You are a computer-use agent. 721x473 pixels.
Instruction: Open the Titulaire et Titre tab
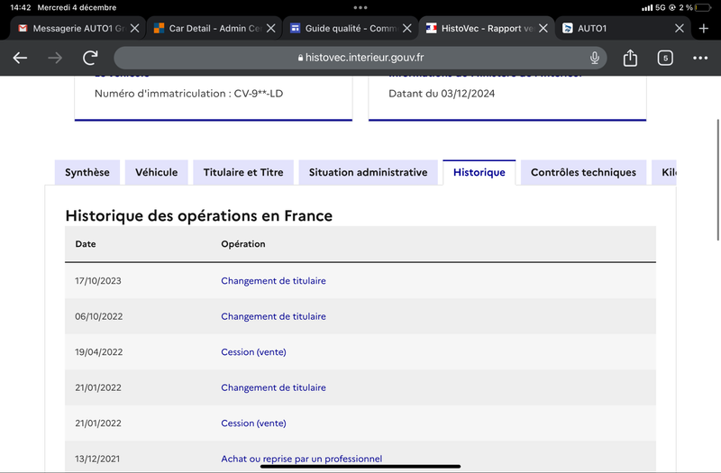pos(243,172)
